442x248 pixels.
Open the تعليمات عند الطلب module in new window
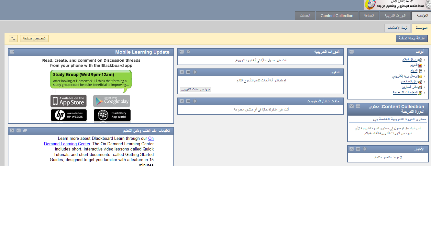(25, 130)
